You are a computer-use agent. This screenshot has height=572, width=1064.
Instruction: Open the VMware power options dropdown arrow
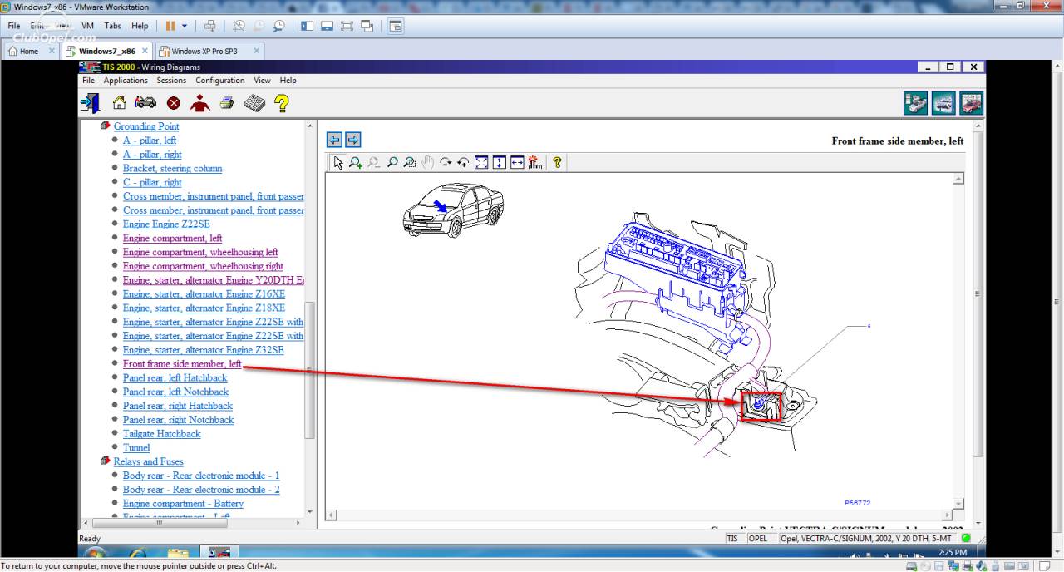tap(185, 26)
